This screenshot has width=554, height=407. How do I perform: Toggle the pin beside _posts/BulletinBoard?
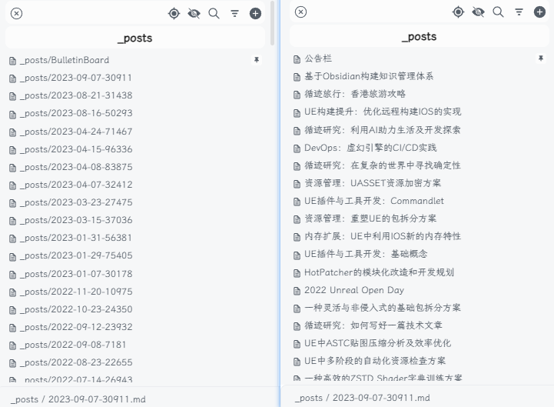[257, 60]
